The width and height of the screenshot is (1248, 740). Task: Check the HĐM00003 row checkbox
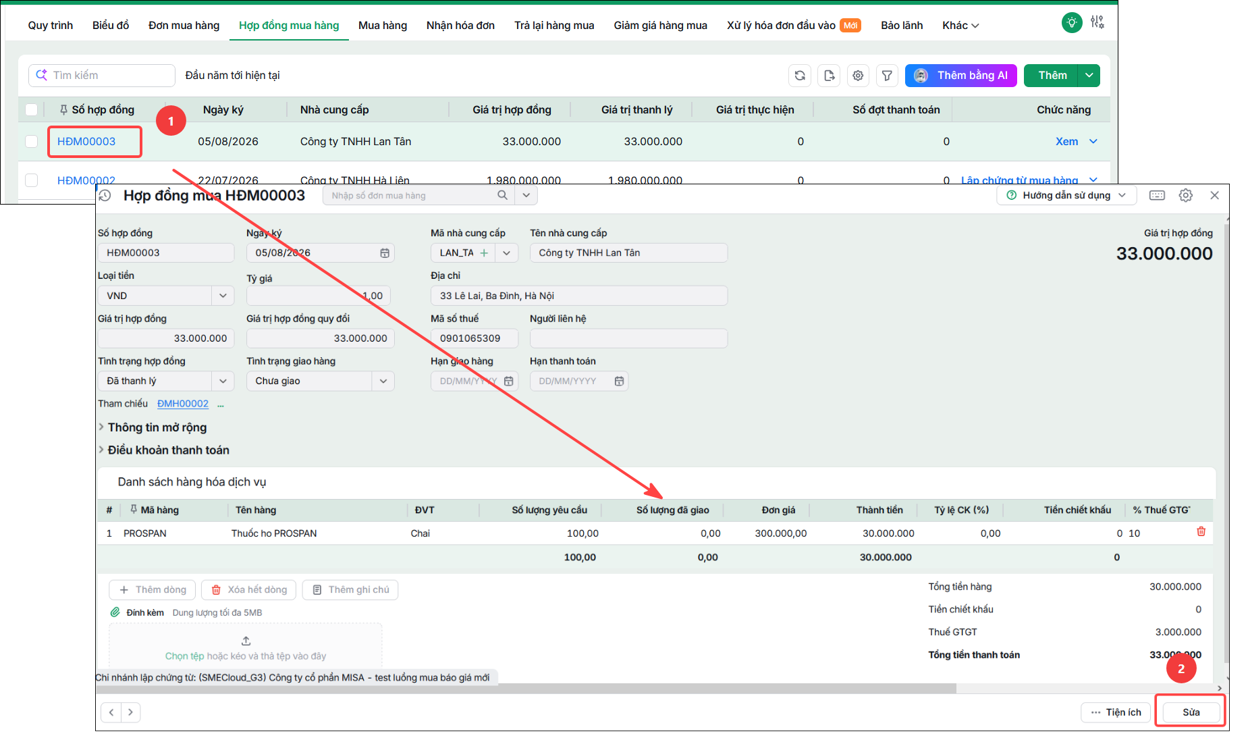pyautogui.click(x=31, y=141)
